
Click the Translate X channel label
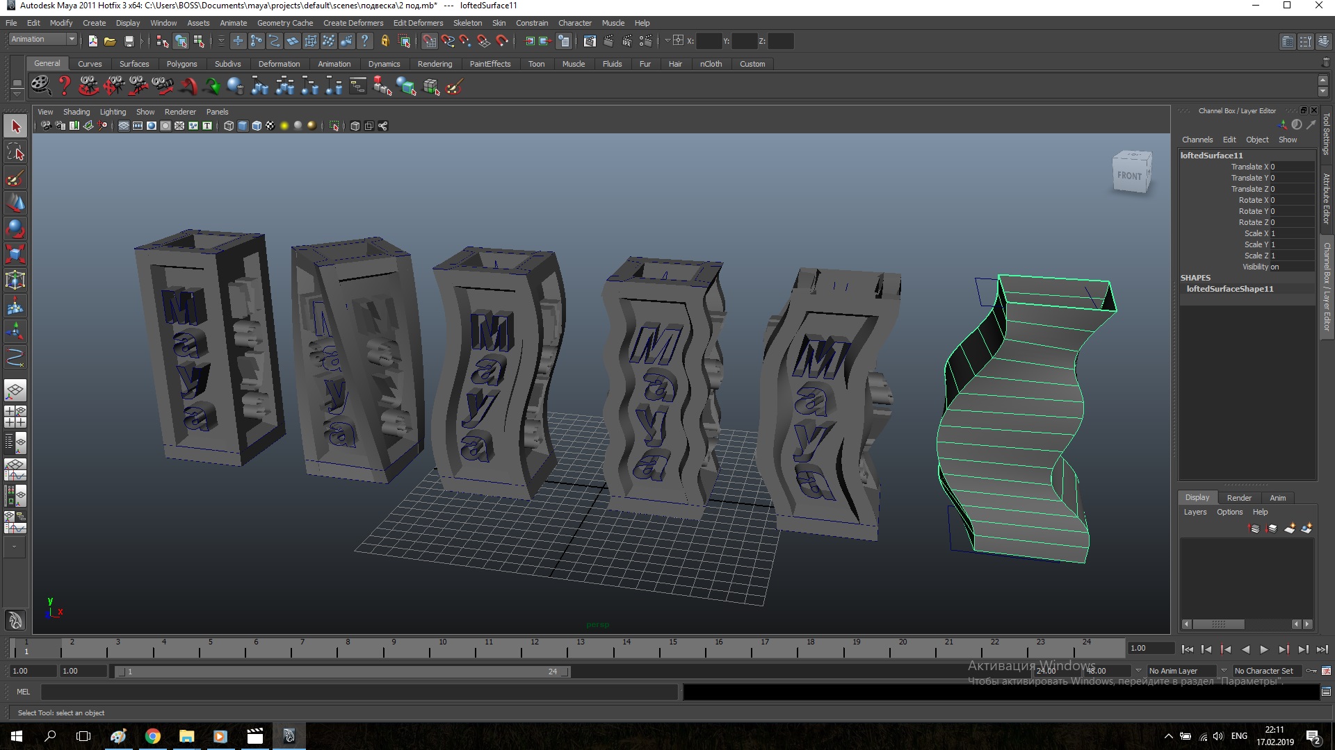click(x=1249, y=167)
